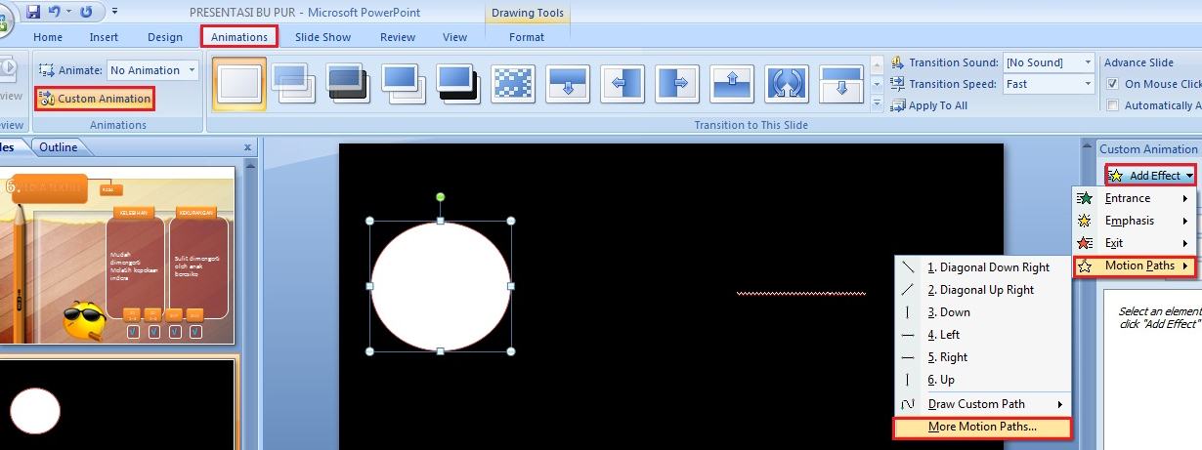Switch to the Home ribbon tab
Viewport: 1202px width, 450px height.
[x=48, y=37]
